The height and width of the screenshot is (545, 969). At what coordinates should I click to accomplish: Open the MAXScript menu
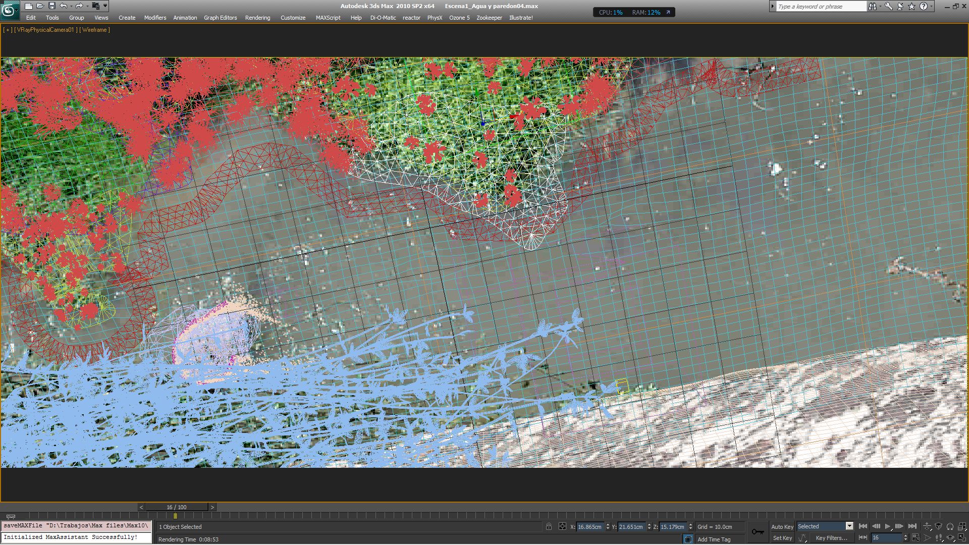point(328,18)
